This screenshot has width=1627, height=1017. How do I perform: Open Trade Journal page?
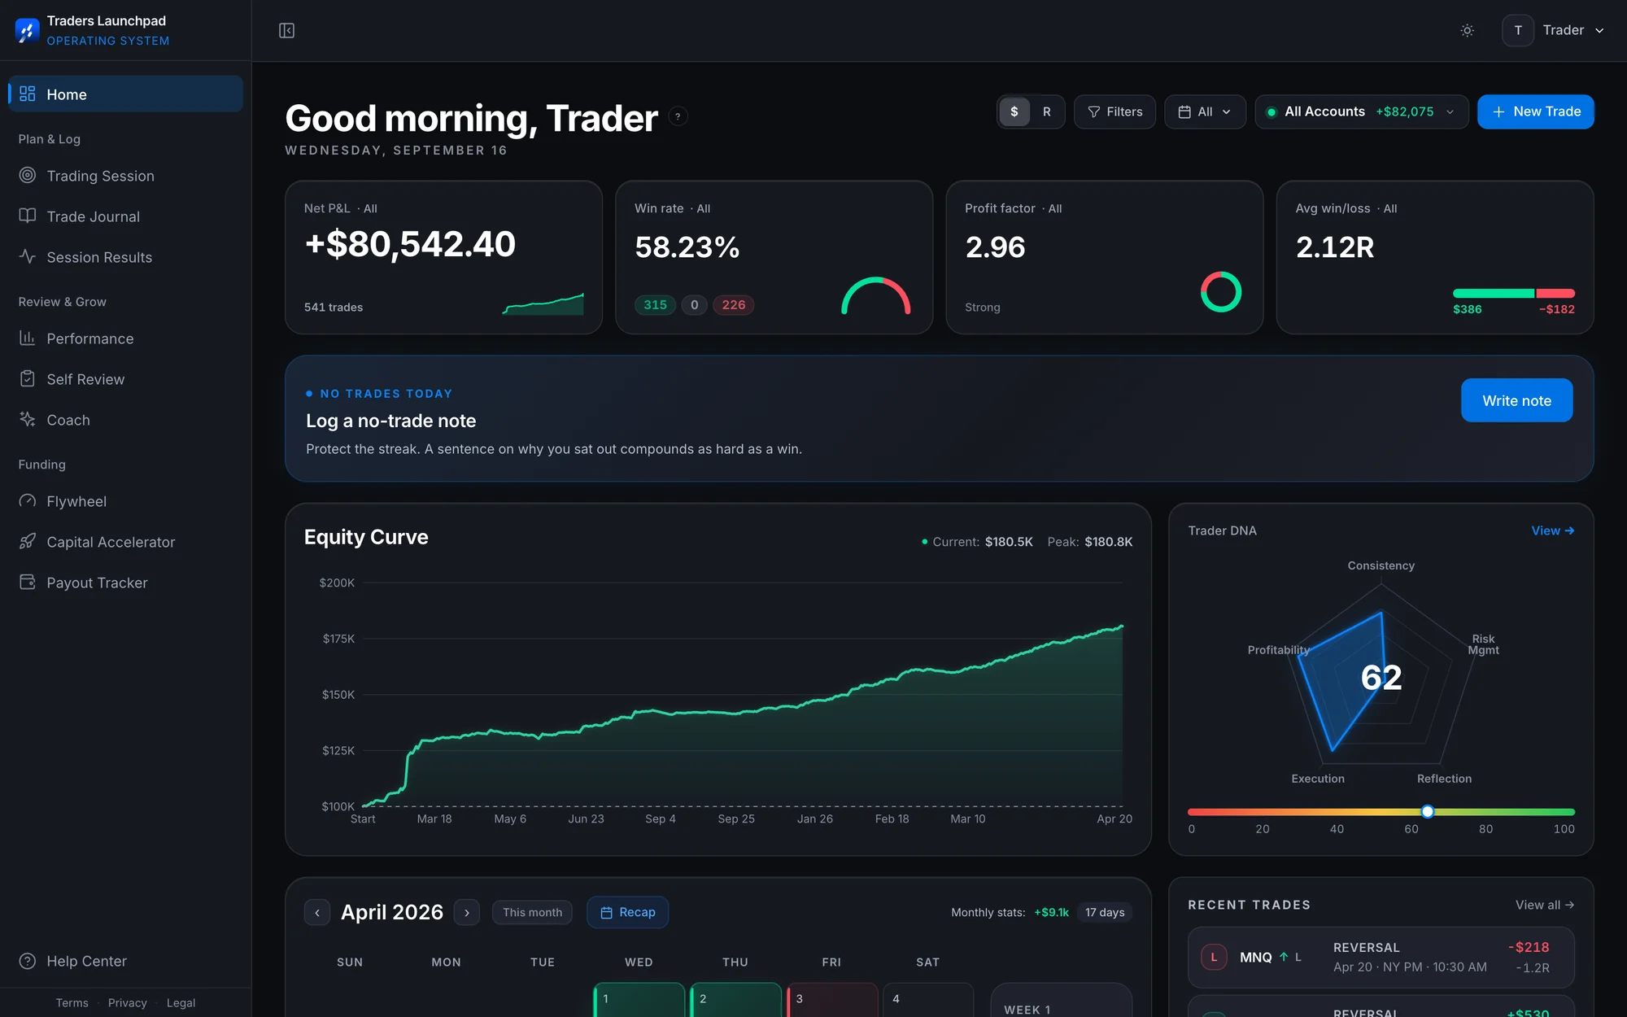(126, 216)
